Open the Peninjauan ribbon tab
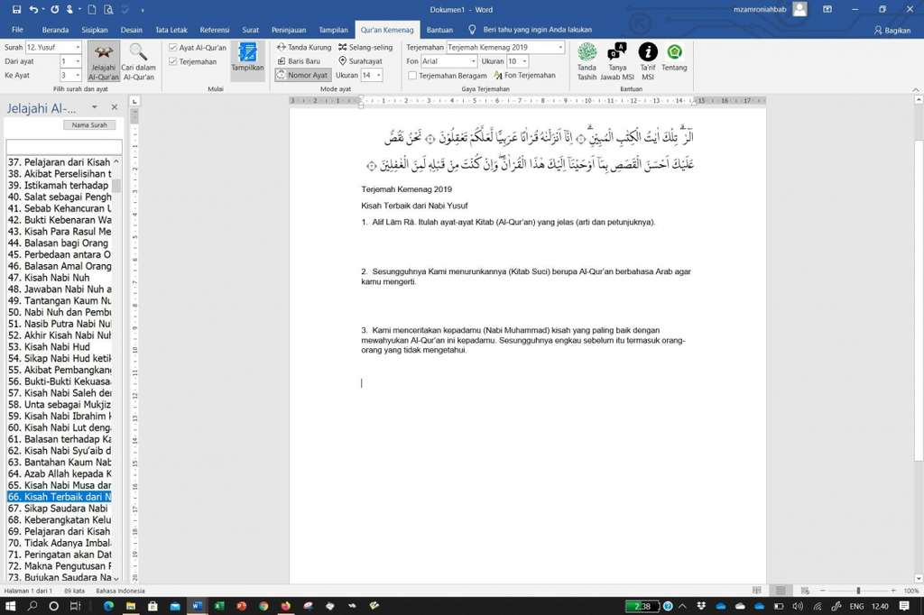Viewport: 924px width, 615px height. tap(288, 29)
